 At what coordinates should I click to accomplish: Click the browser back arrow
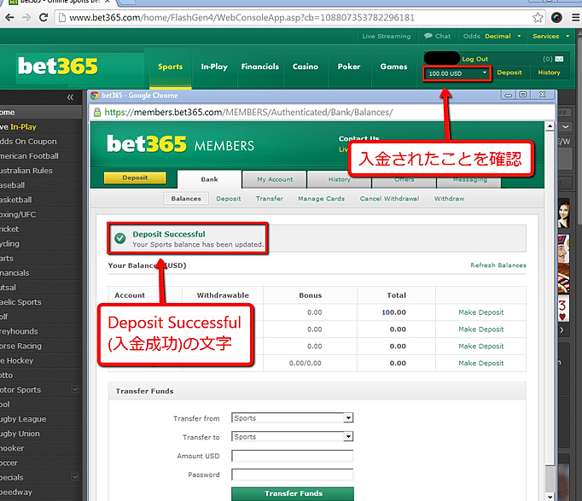(9, 17)
